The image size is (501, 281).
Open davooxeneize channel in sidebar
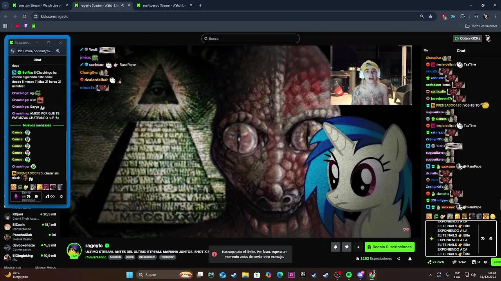pyautogui.click(x=31, y=247)
